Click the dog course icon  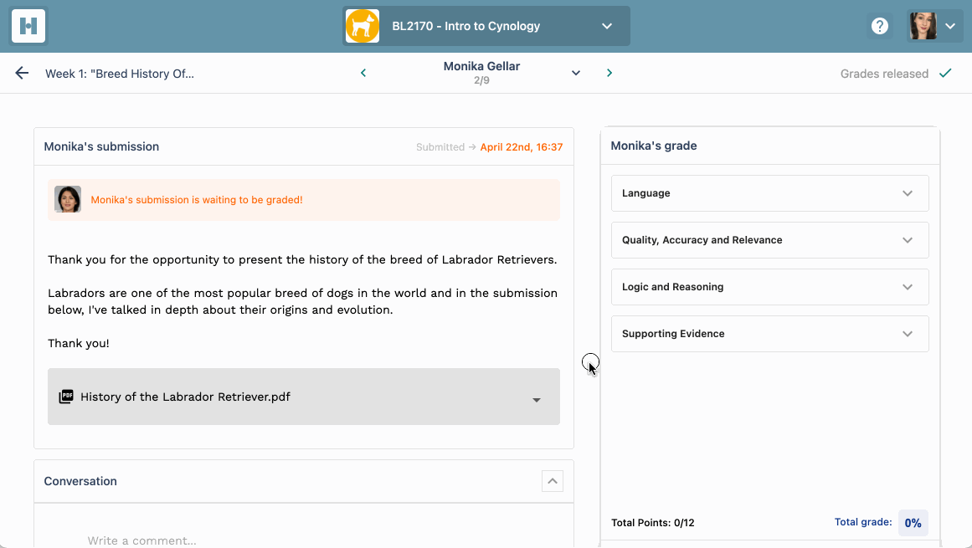click(x=362, y=26)
